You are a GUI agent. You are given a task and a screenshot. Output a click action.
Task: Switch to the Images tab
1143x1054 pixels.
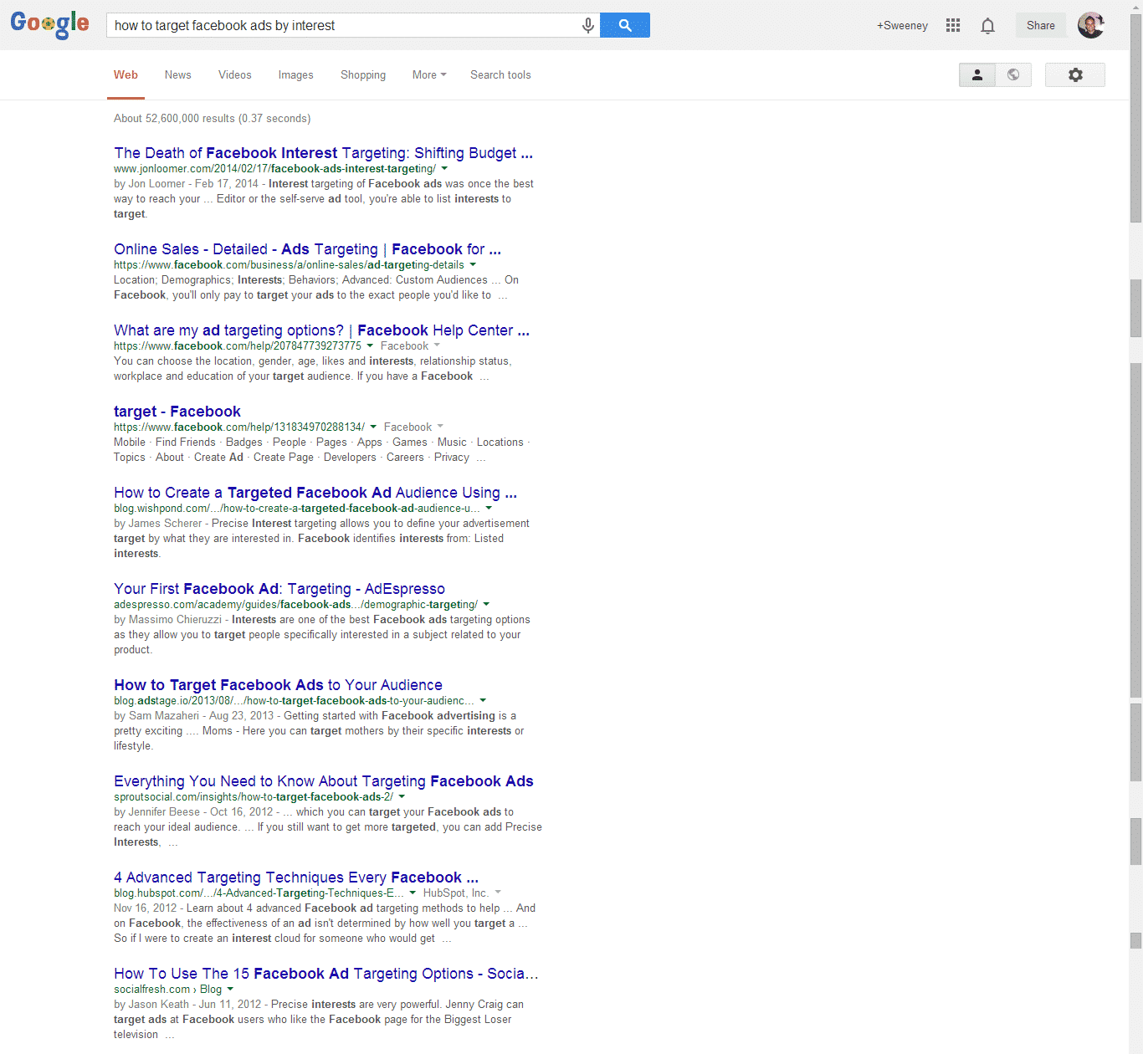tap(296, 74)
